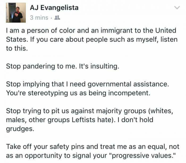Click the line "You're stereotyping us as being incompetent."
The image size is (186, 163).
click(78, 93)
